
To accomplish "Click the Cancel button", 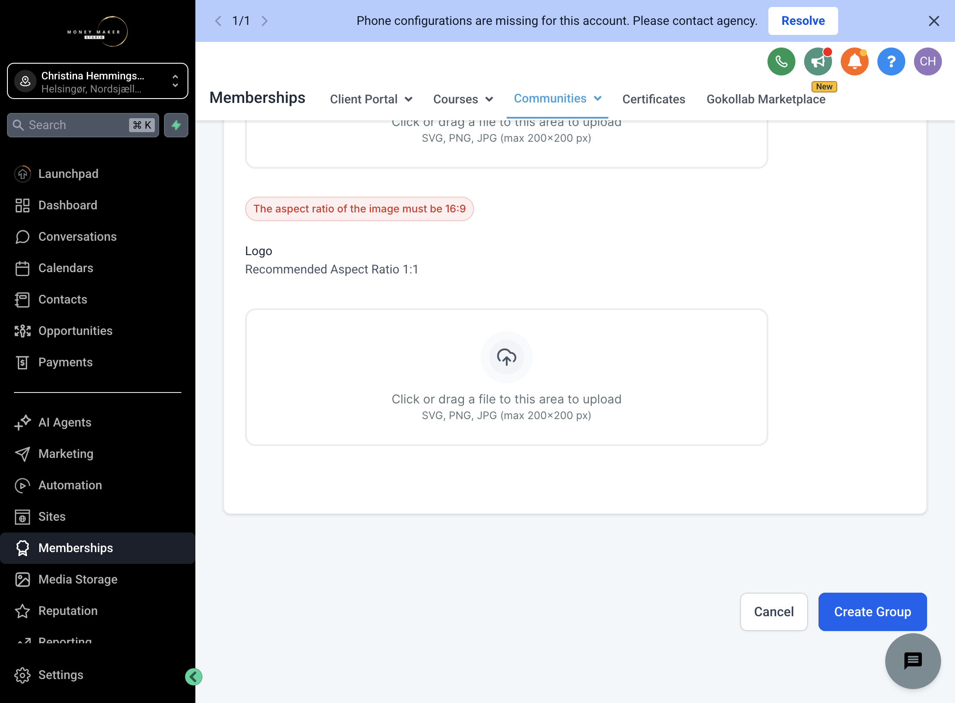I will click(x=774, y=611).
